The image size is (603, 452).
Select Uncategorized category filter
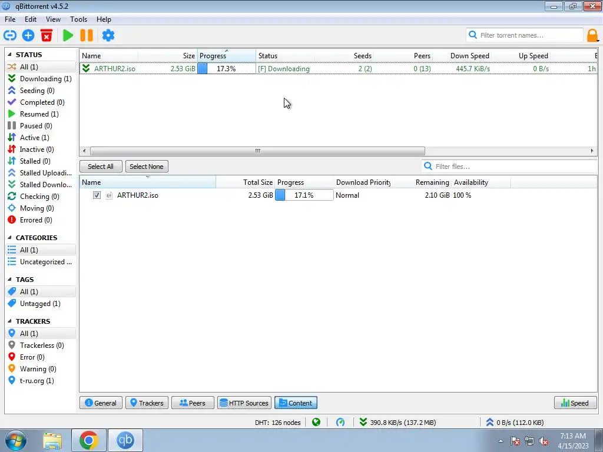tap(41, 262)
